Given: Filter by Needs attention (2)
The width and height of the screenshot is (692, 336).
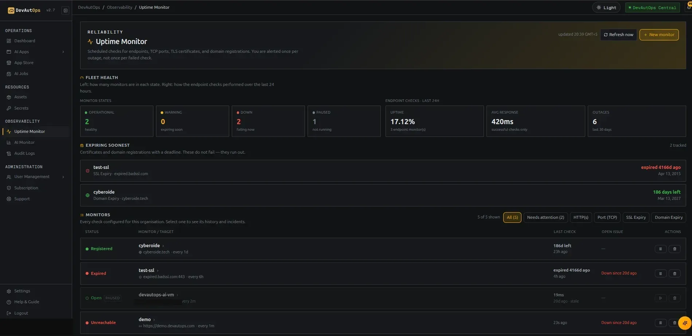Looking at the screenshot, I should click(x=546, y=217).
